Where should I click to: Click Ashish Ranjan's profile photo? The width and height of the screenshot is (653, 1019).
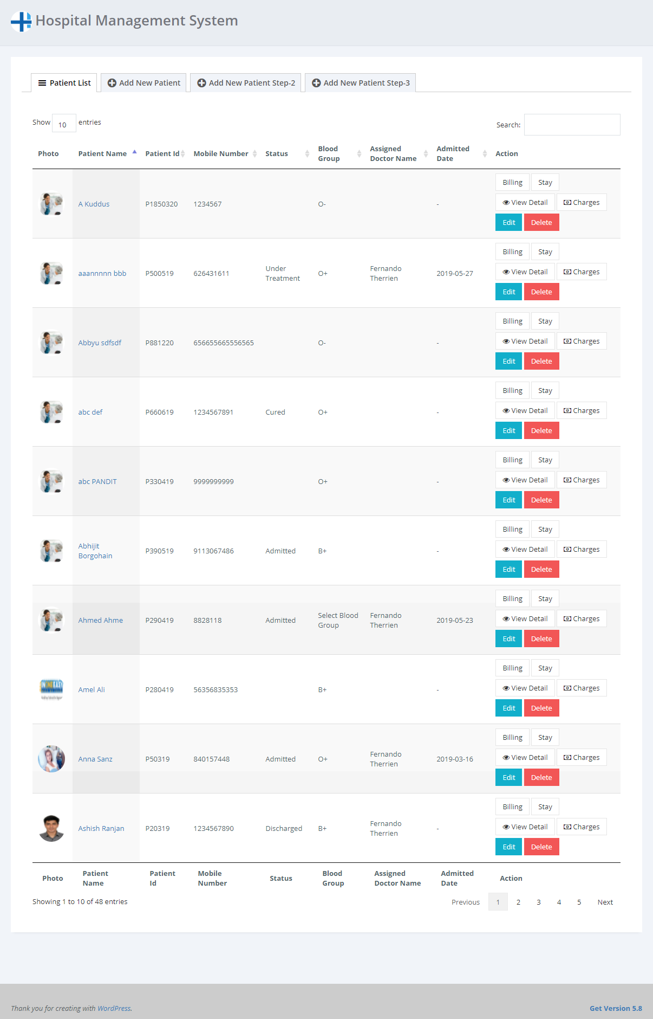coord(51,828)
